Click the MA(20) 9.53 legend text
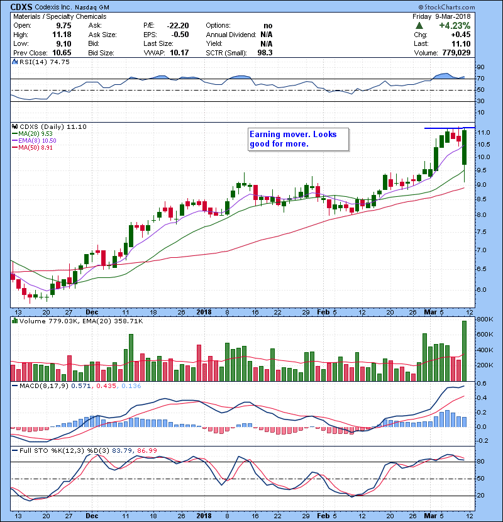This screenshot has height=522, width=503. click(36, 134)
